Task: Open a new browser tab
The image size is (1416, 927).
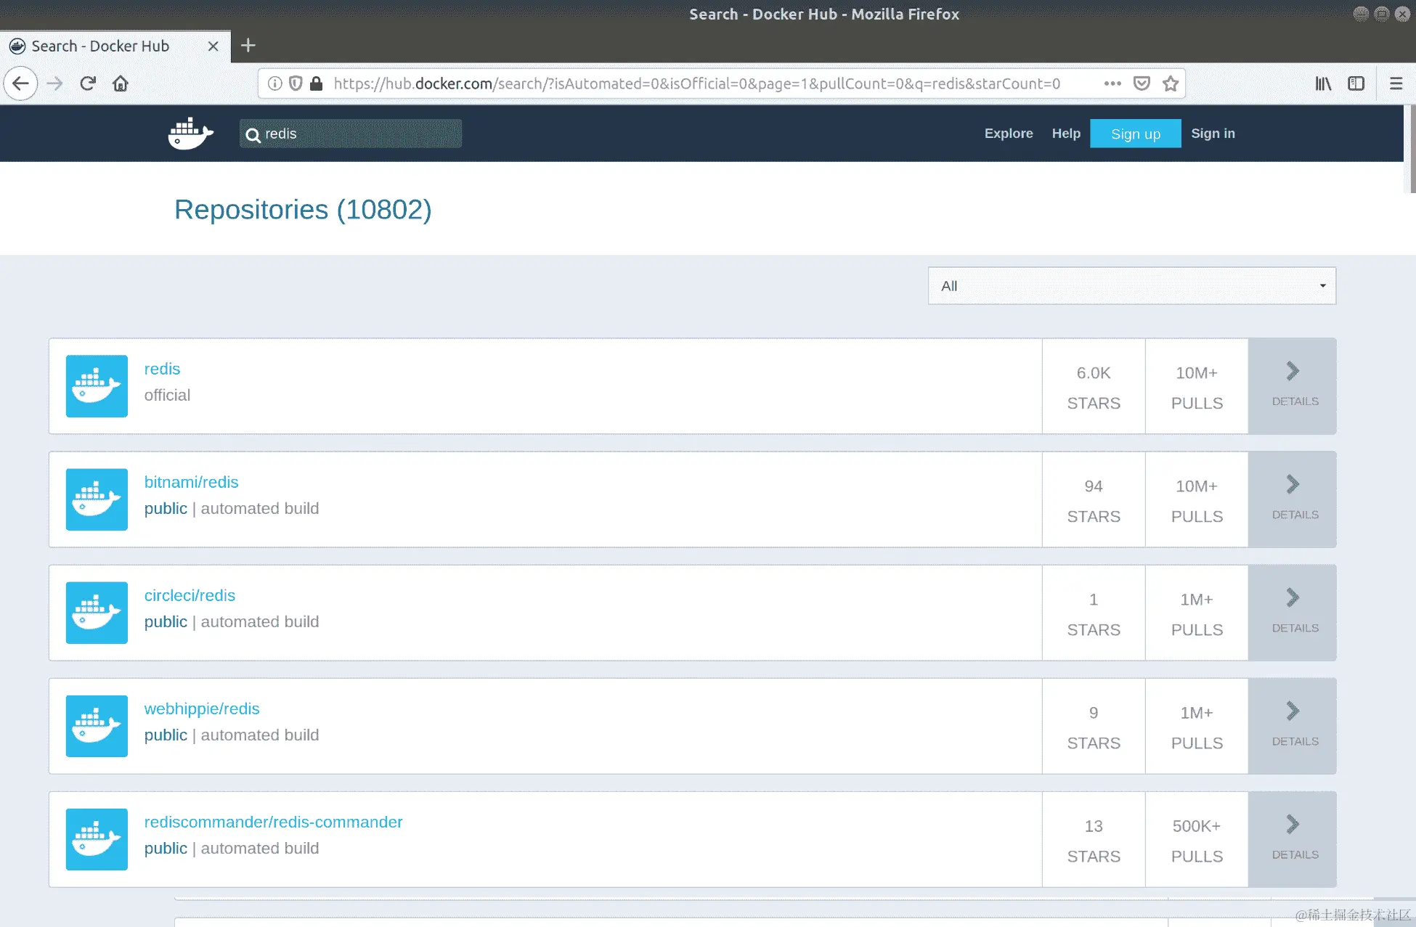Action: [x=248, y=45]
